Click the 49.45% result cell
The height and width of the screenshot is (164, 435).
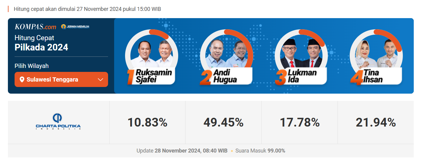(223, 122)
